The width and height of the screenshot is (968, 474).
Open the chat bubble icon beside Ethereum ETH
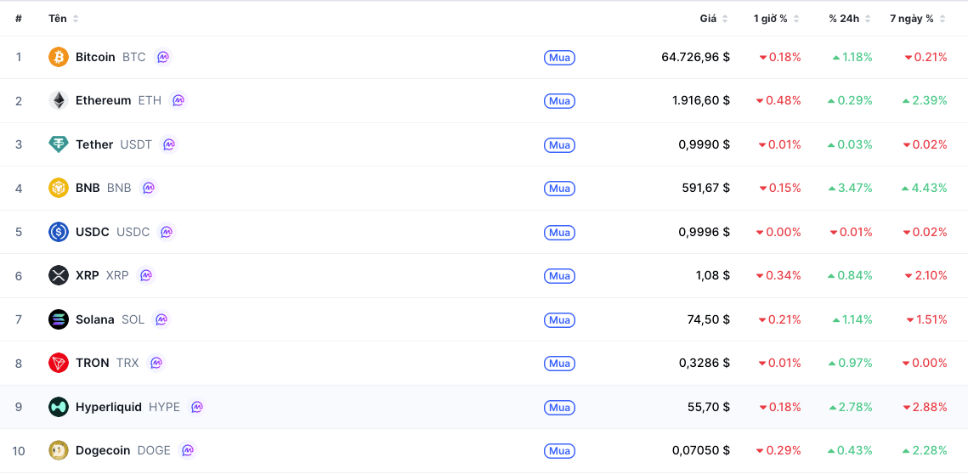pyautogui.click(x=178, y=100)
